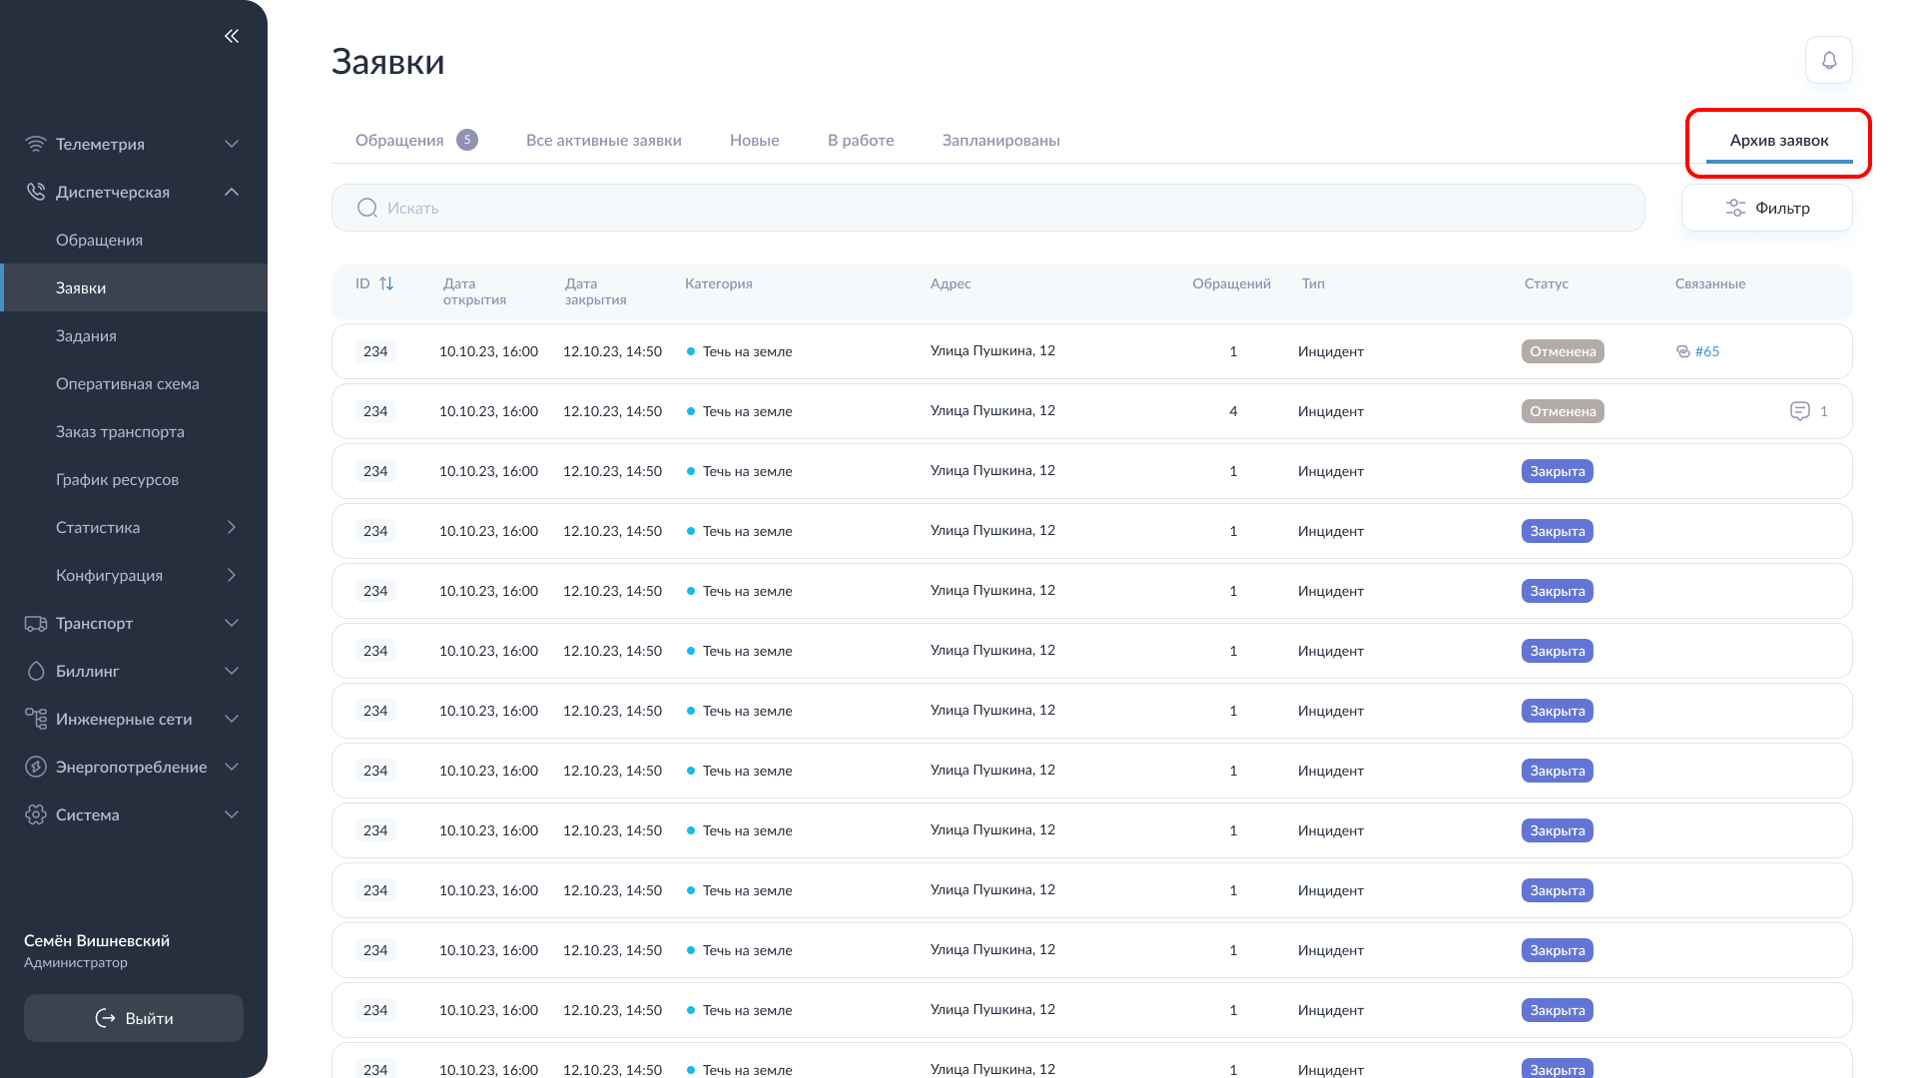The width and height of the screenshot is (1917, 1078).
Task: Click the Биллинг droplet icon
Action: (x=36, y=672)
